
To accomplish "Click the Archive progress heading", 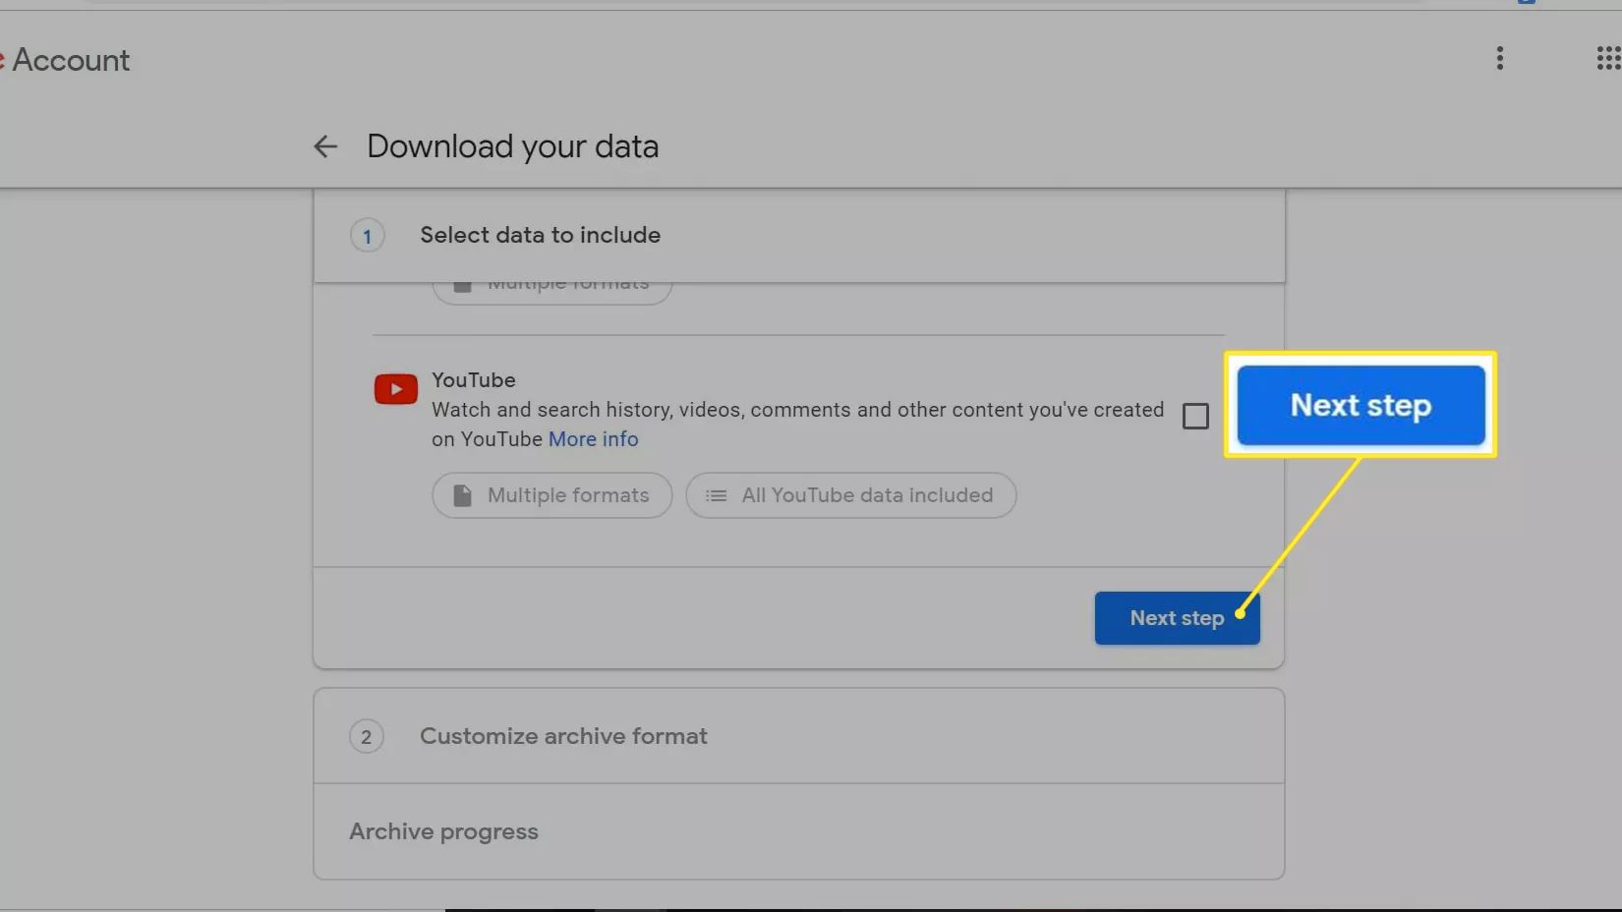I will 443,831.
